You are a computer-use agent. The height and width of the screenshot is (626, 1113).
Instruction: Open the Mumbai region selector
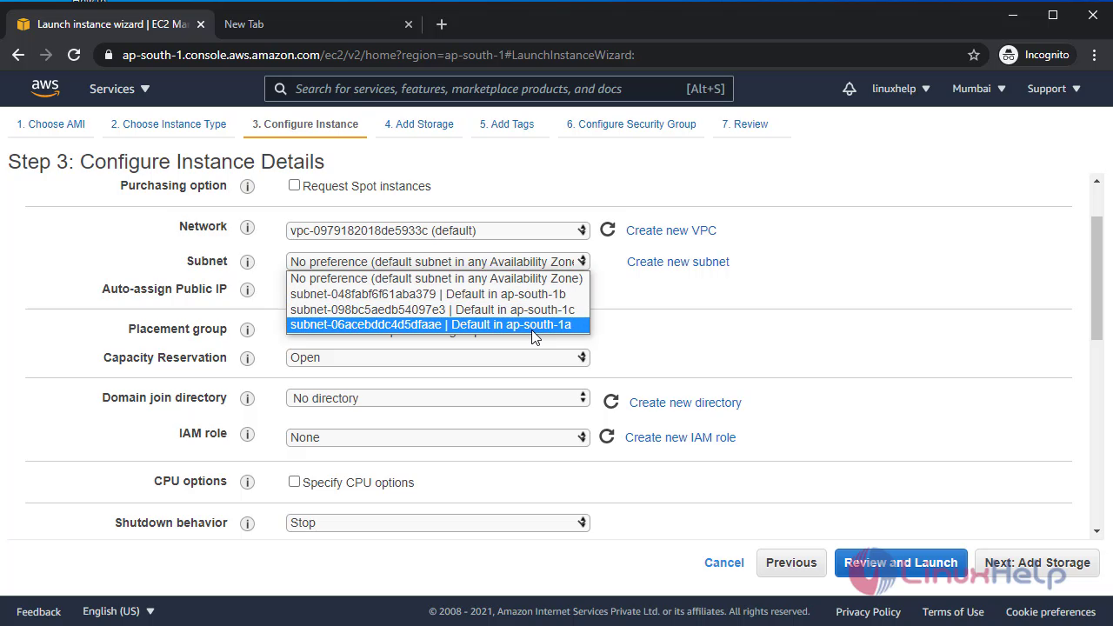(x=979, y=89)
